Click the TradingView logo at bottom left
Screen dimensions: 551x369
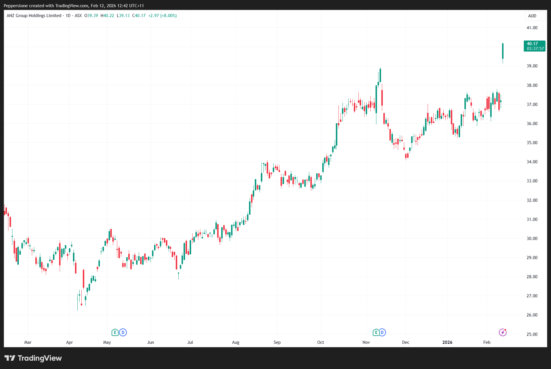pos(33,358)
